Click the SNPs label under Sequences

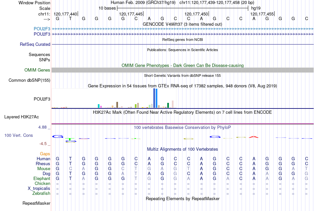(x=45, y=60)
